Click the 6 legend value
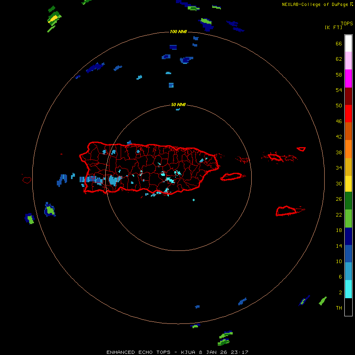Screen dimensions: 355x355 pyautogui.click(x=340, y=277)
